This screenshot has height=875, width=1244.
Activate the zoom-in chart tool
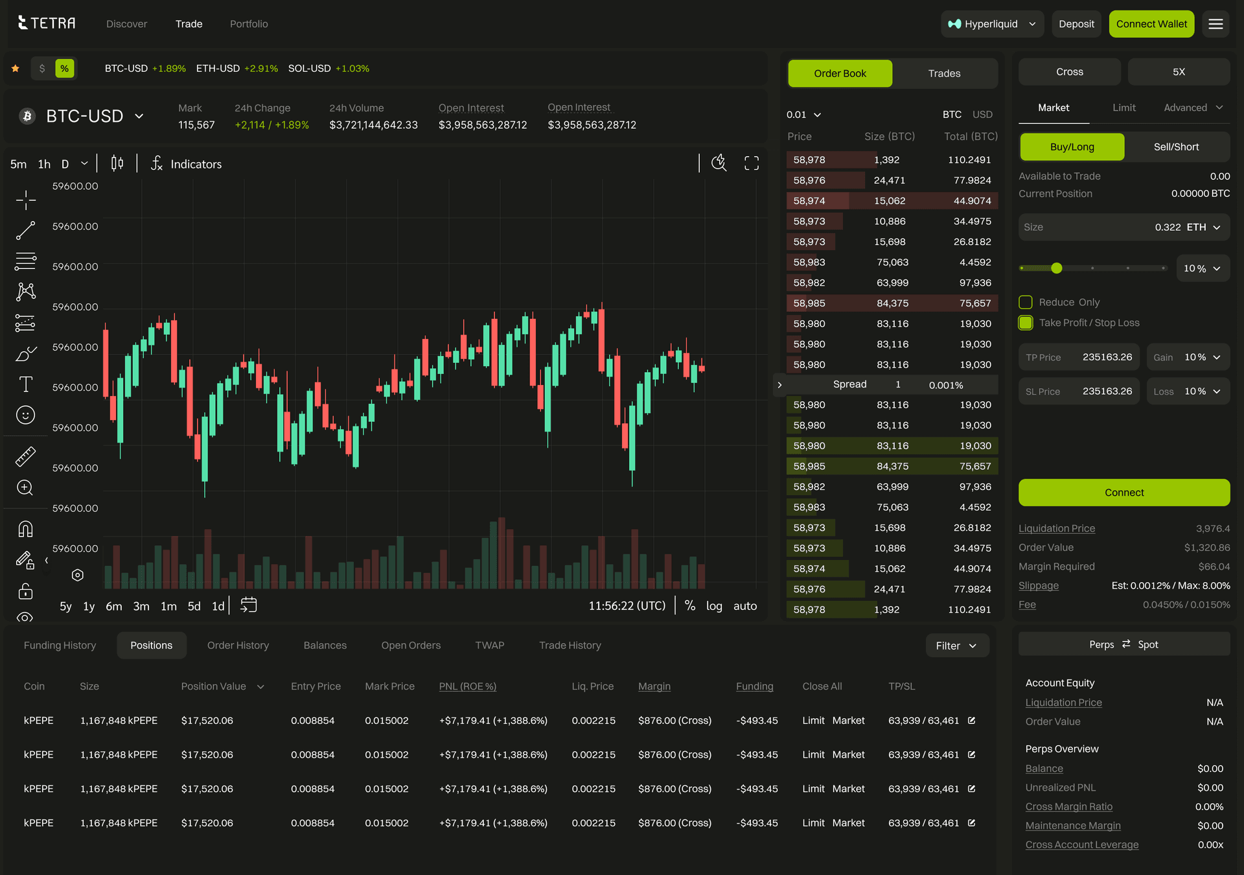pos(26,487)
